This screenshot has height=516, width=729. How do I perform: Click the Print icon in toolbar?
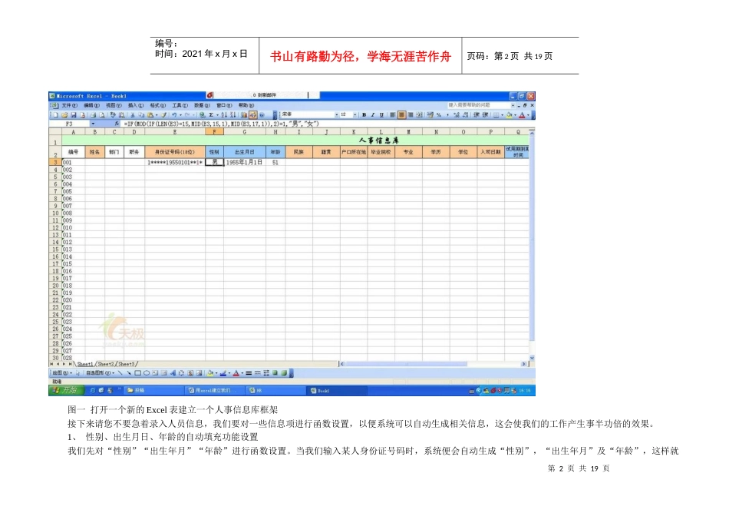[x=93, y=115]
